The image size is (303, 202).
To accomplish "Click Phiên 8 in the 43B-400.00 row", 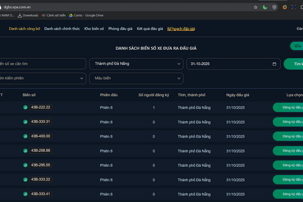I will 106,136.
